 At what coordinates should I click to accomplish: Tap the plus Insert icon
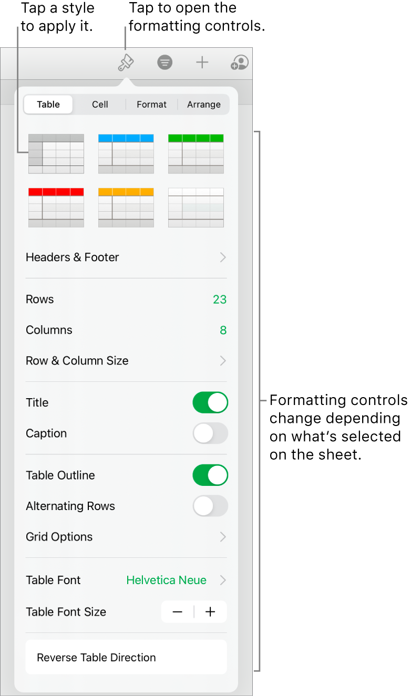pyautogui.click(x=202, y=63)
